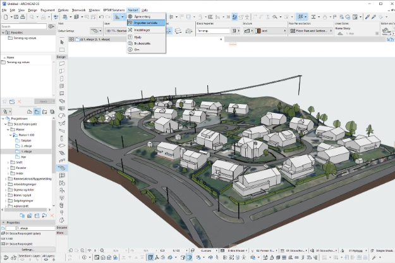Viewport: 395px width, 263px height.
Task: Open 'Innstillinger' in the dropdown menu
Action: pos(142,30)
